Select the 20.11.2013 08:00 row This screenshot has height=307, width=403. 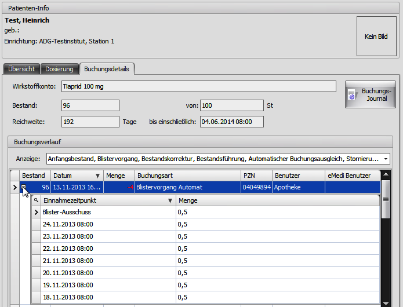(206, 273)
